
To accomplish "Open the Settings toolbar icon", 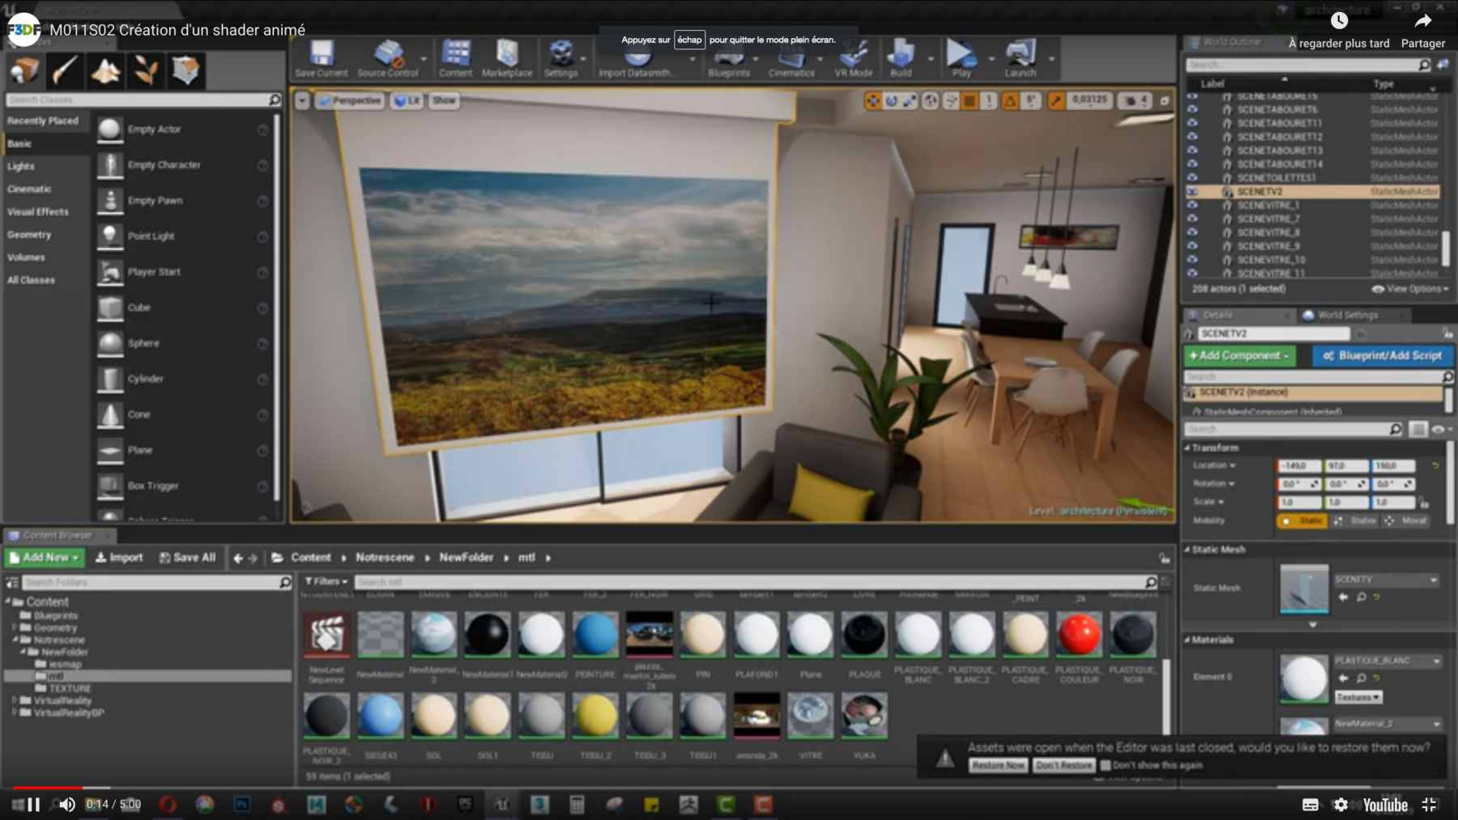I will pos(561,58).
